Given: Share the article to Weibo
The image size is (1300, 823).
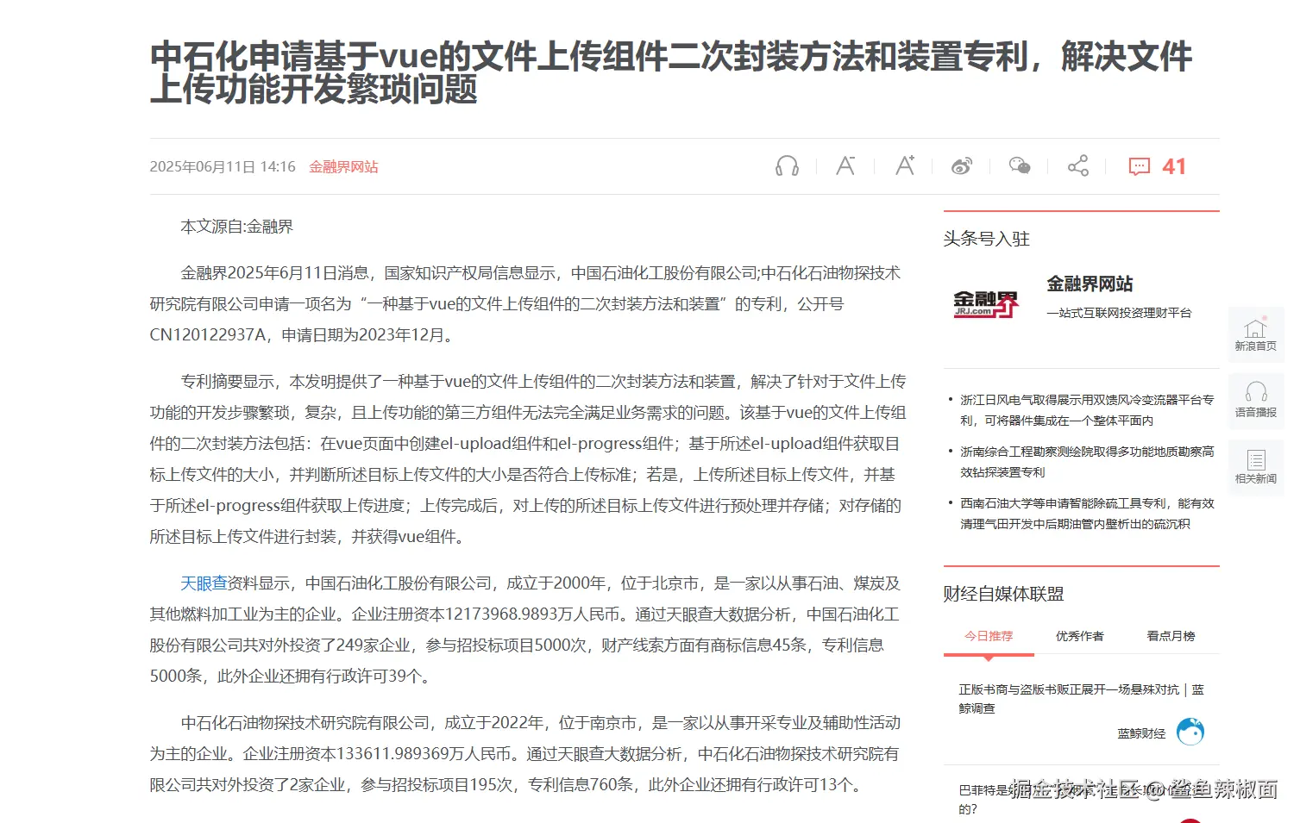Looking at the screenshot, I should [961, 165].
